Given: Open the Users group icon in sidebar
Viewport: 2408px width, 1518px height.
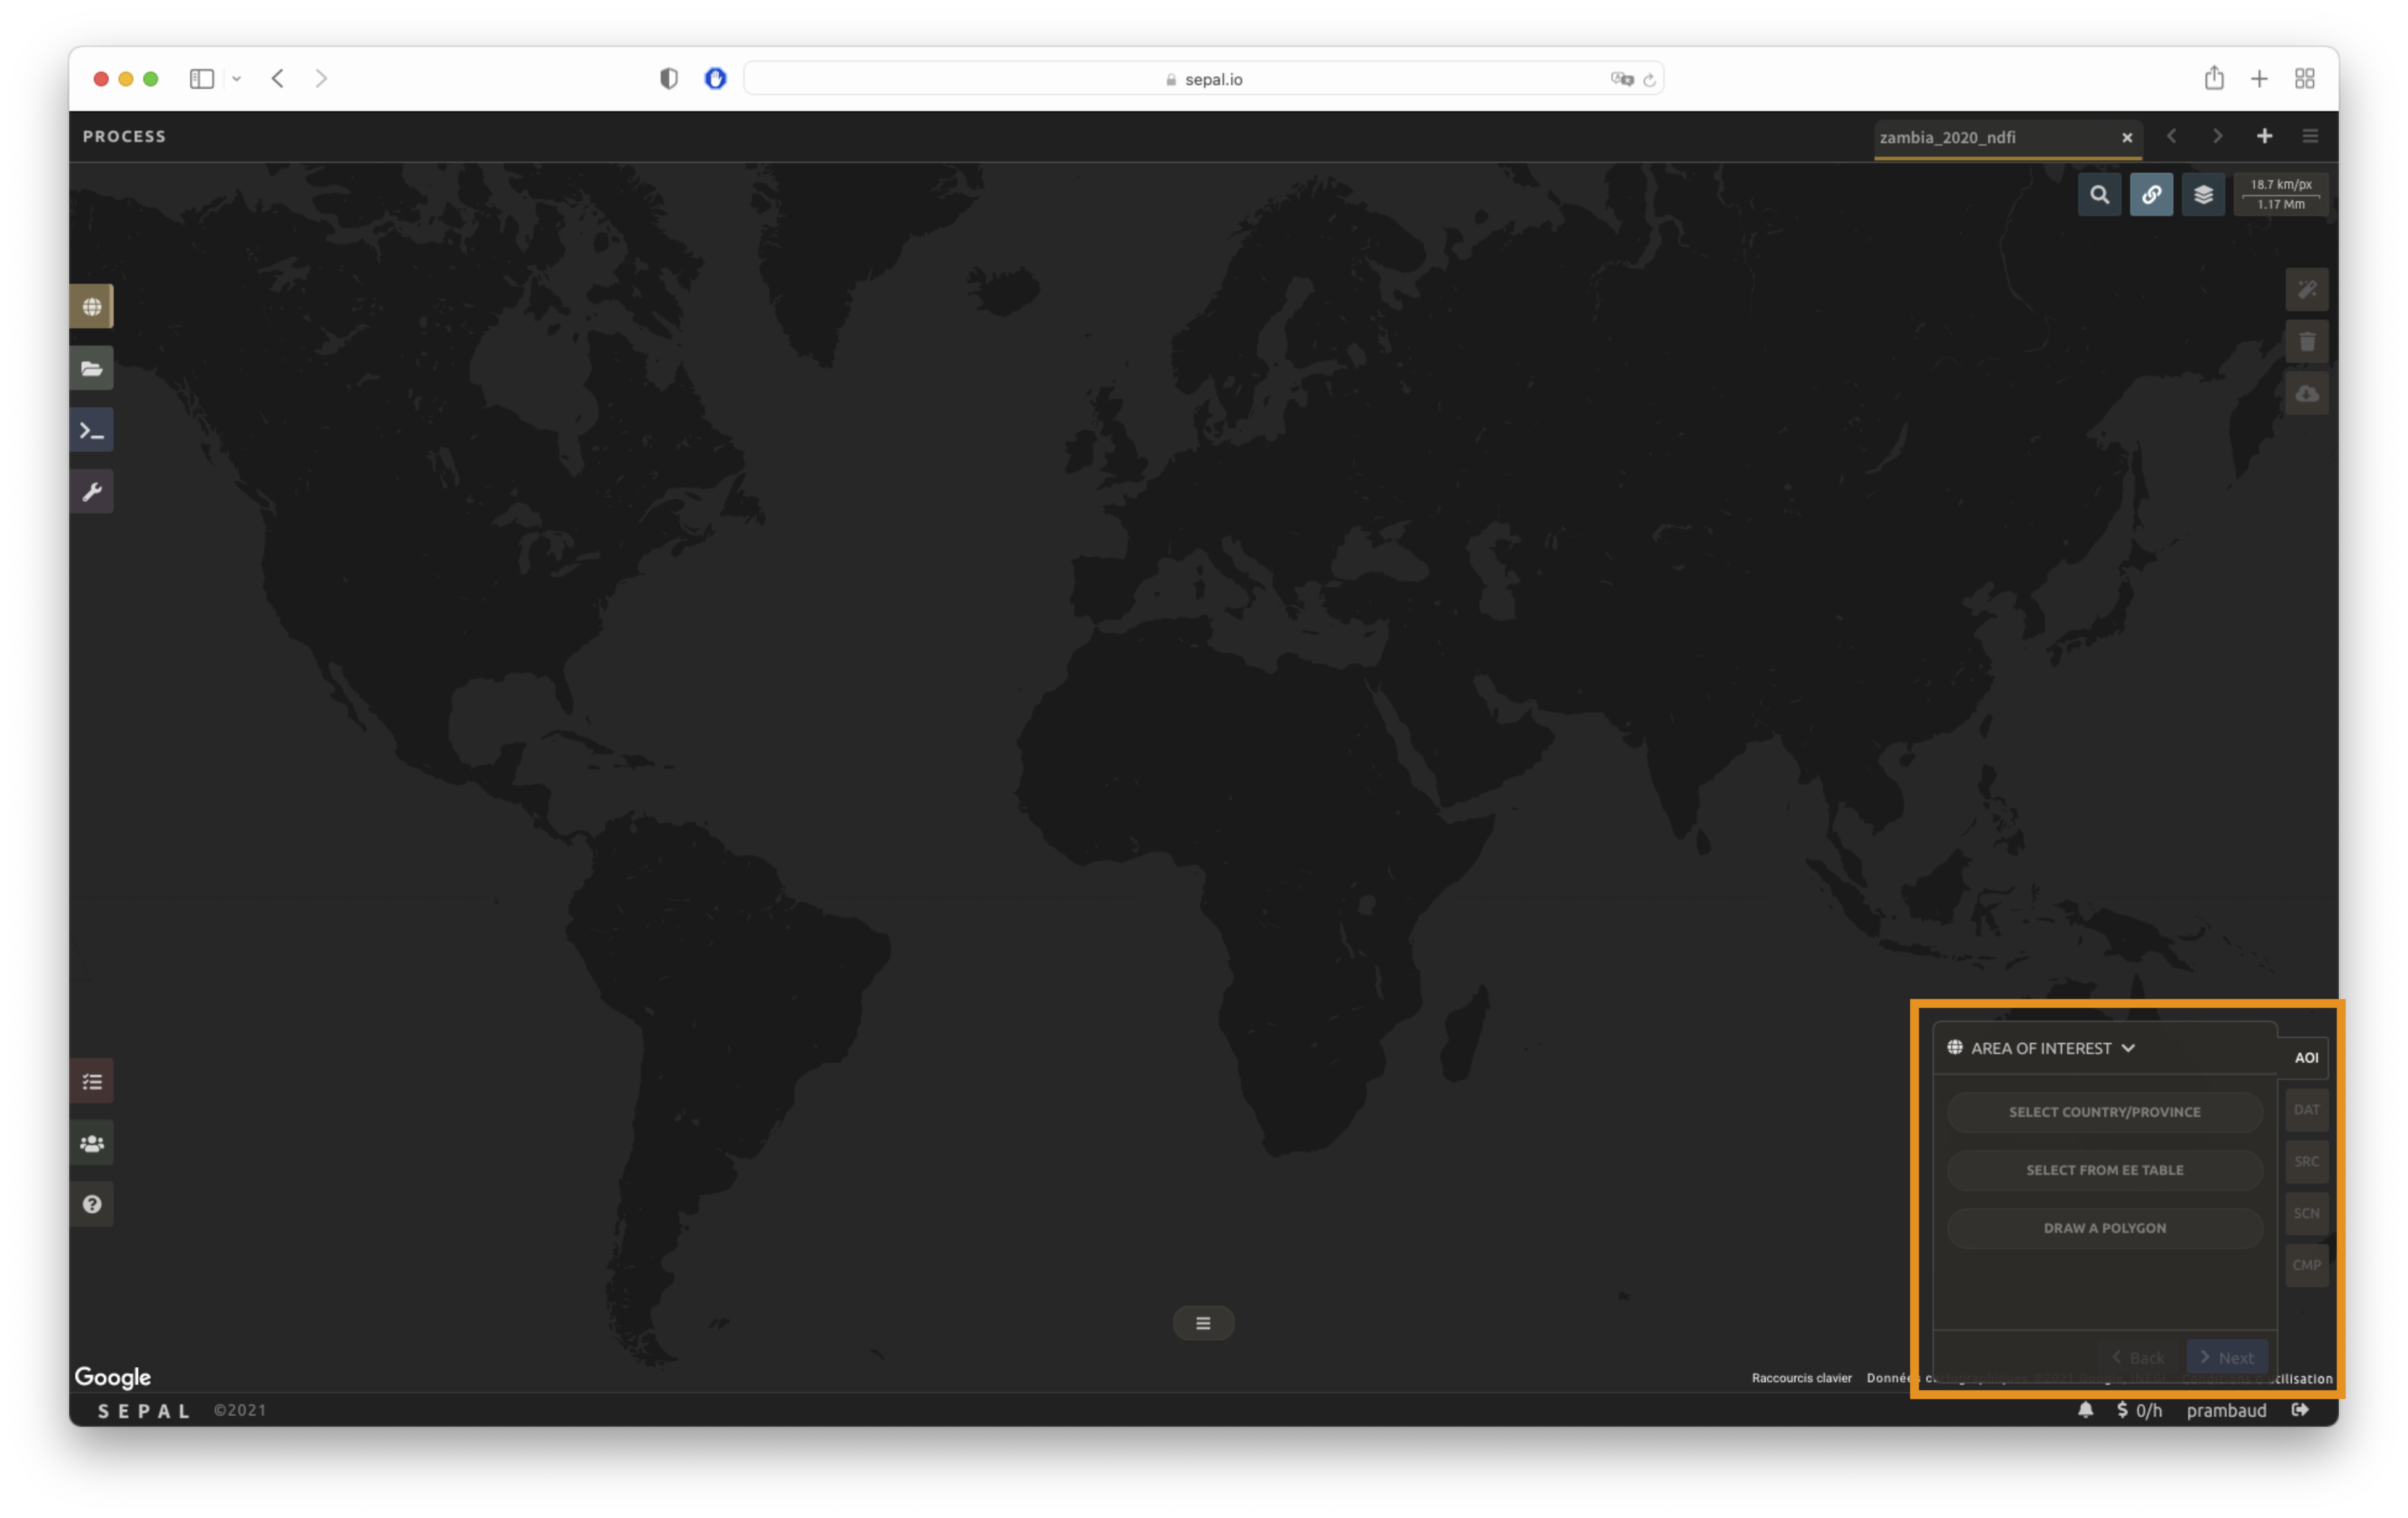Looking at the screenshot, I should [91, 1143].
